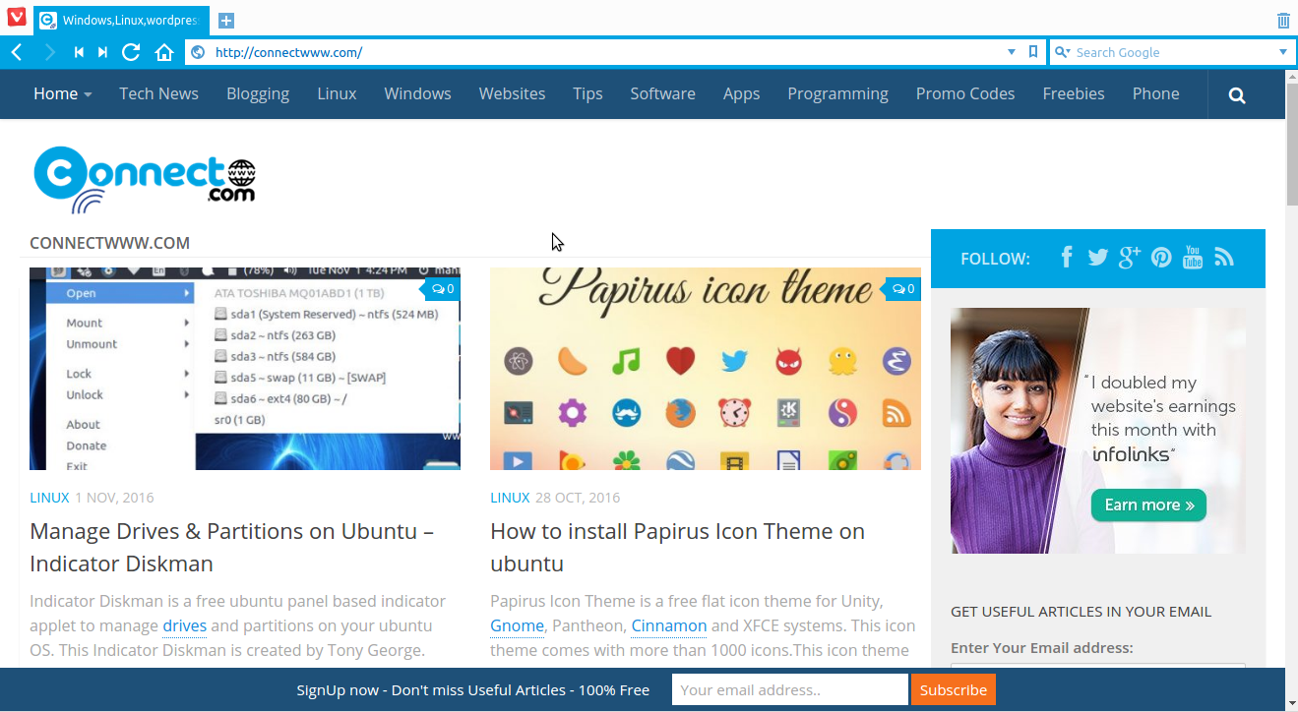Open the closed tabs trash icon

tap(1283, 20)
